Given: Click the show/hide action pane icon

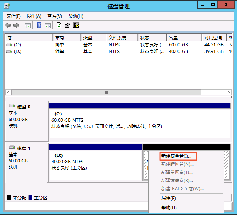Looking at the screenshot, I should tap(48, 25).
